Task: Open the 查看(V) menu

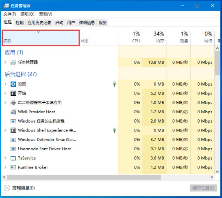Action: (45, 14)
